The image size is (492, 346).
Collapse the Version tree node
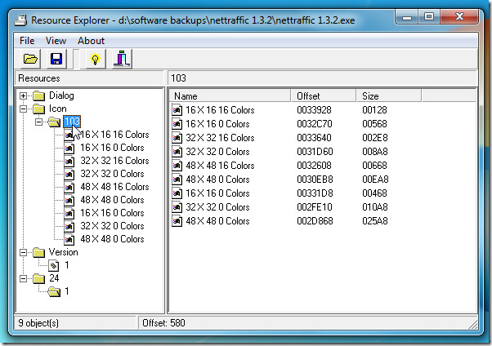(x=23, y=252)
